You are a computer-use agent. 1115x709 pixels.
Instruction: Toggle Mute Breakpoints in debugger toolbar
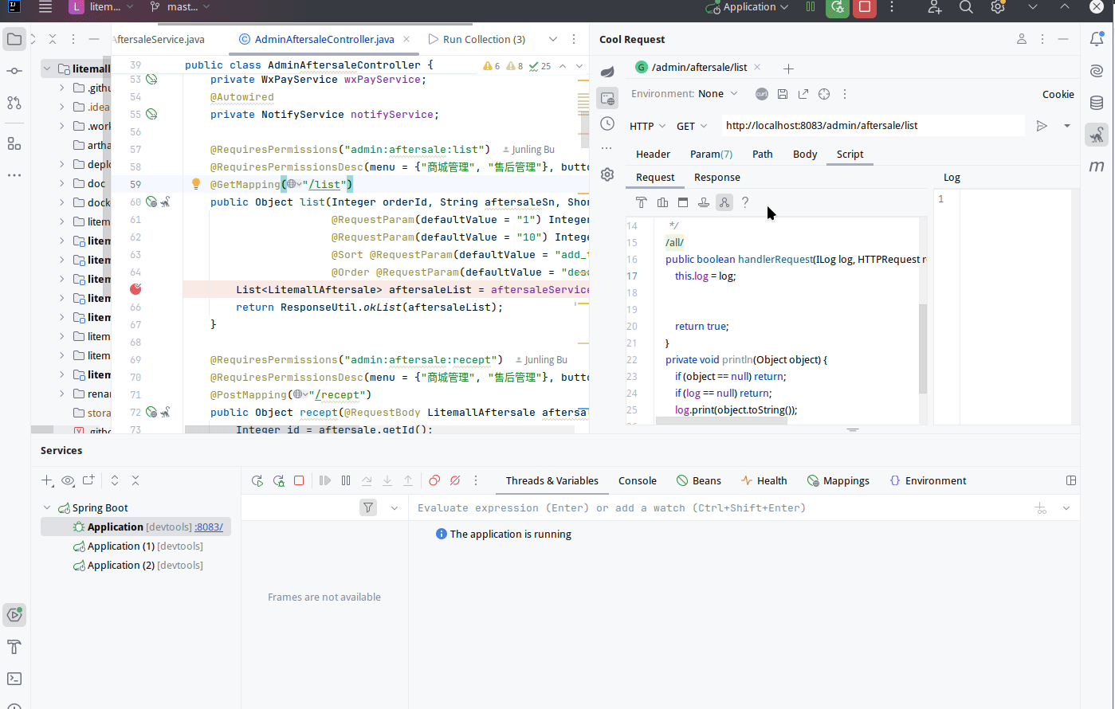click(x=455, y=480)
